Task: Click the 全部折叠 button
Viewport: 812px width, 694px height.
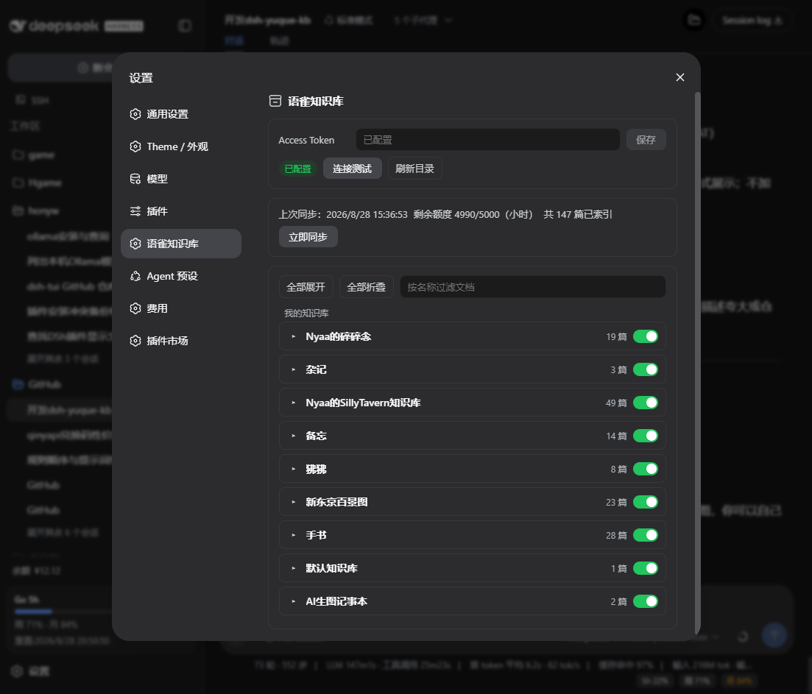Action: 366,287
